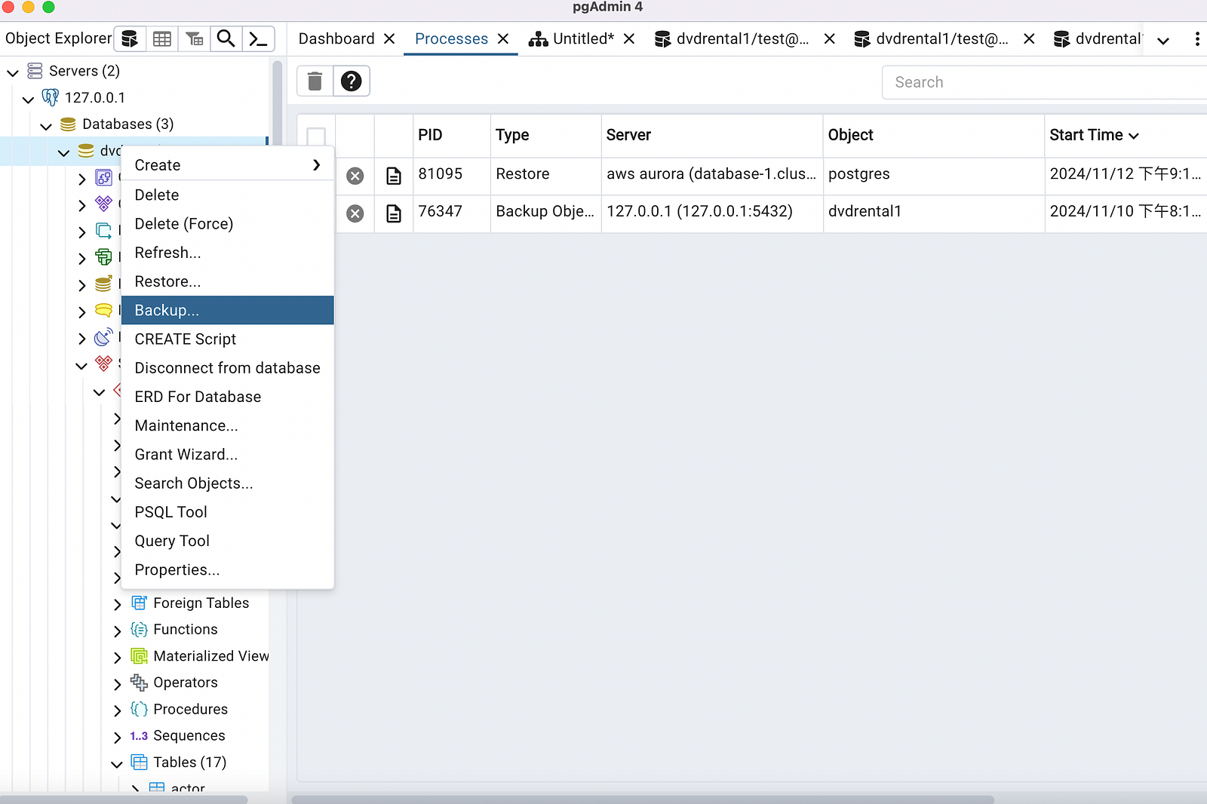The width and height of the screenshot is (1207, 804).
Task: Choose Query Tool from the context menu
Action: (227, 541)
